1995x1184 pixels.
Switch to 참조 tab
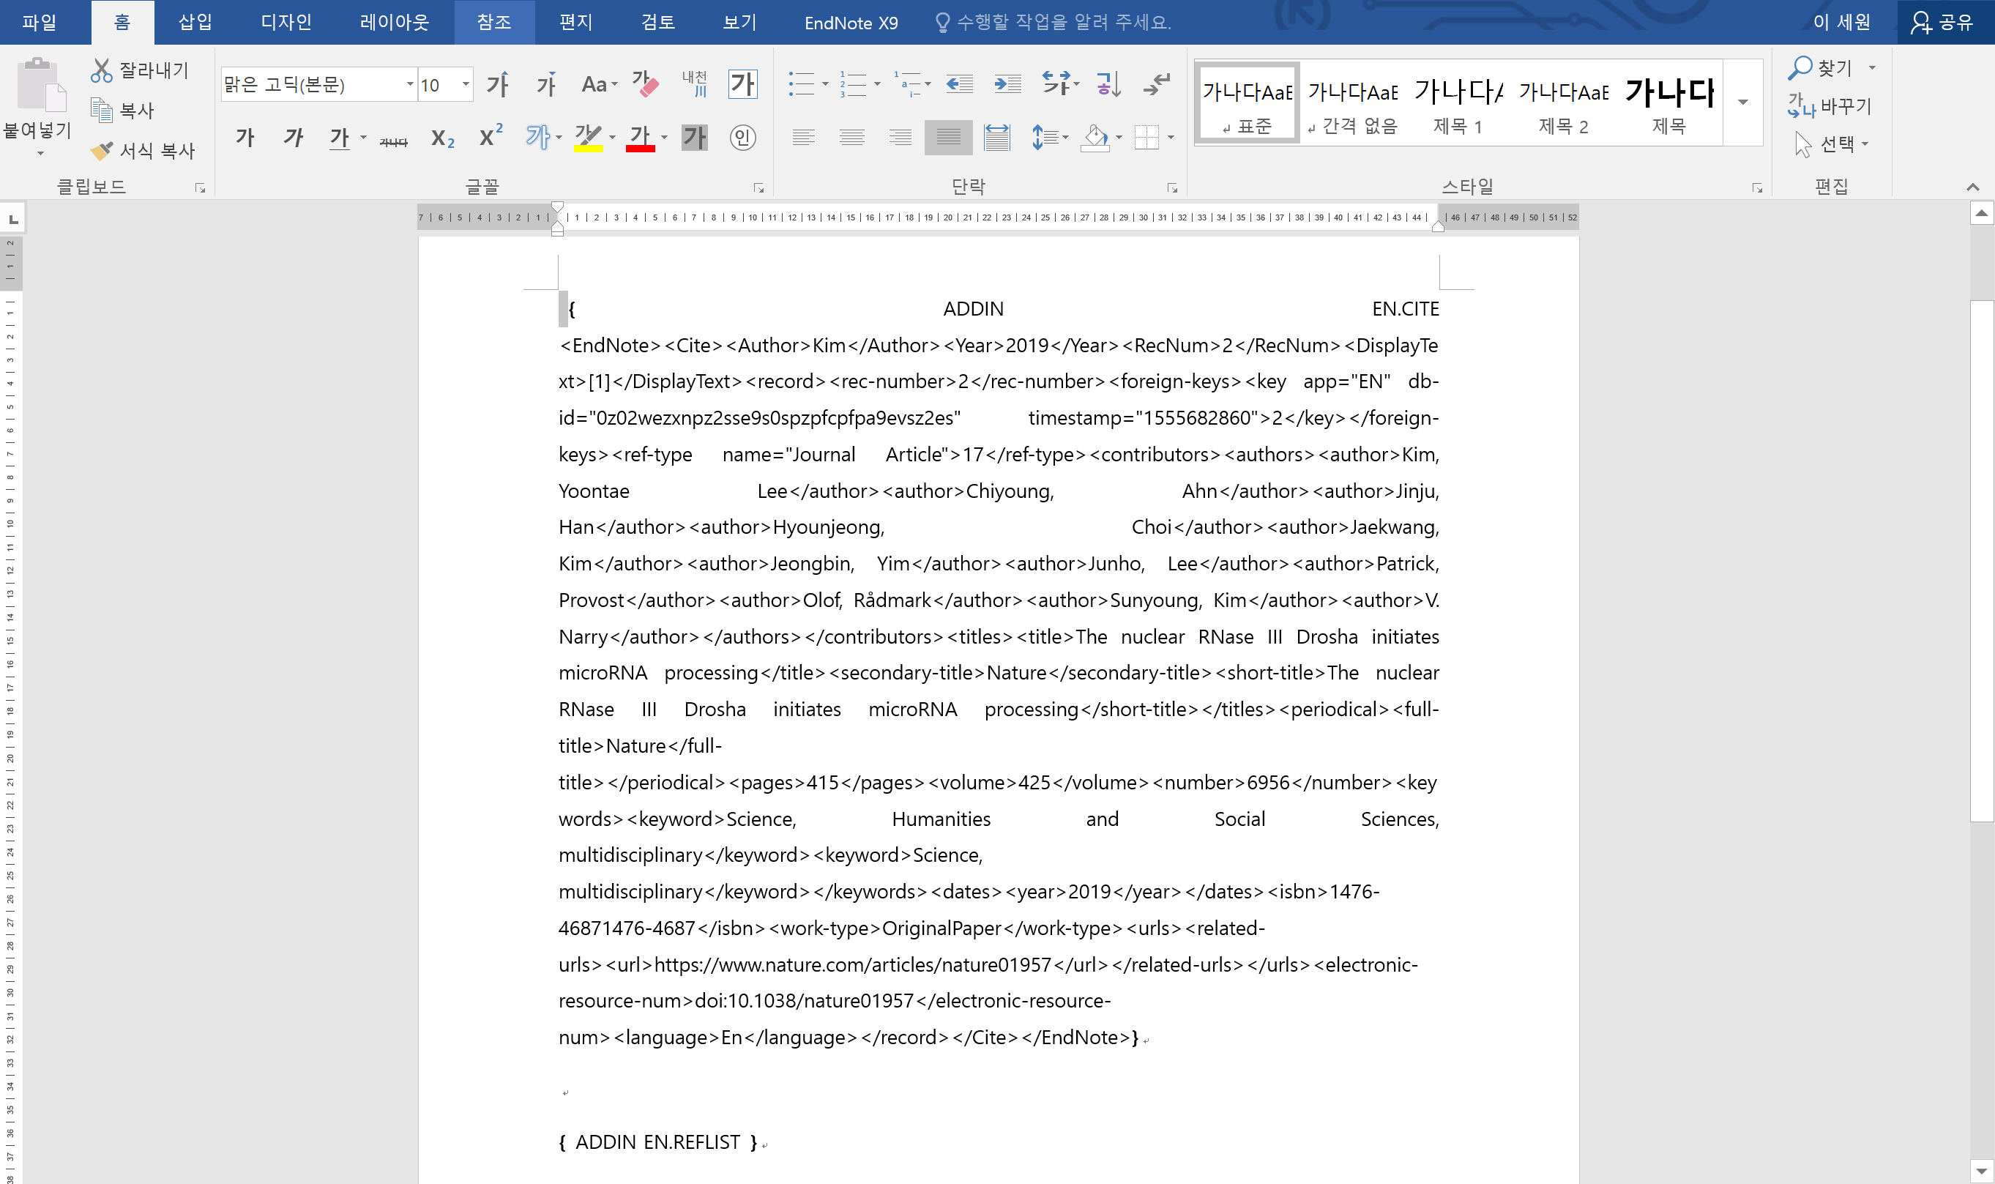pyautogui.click(x=493, y=23)
